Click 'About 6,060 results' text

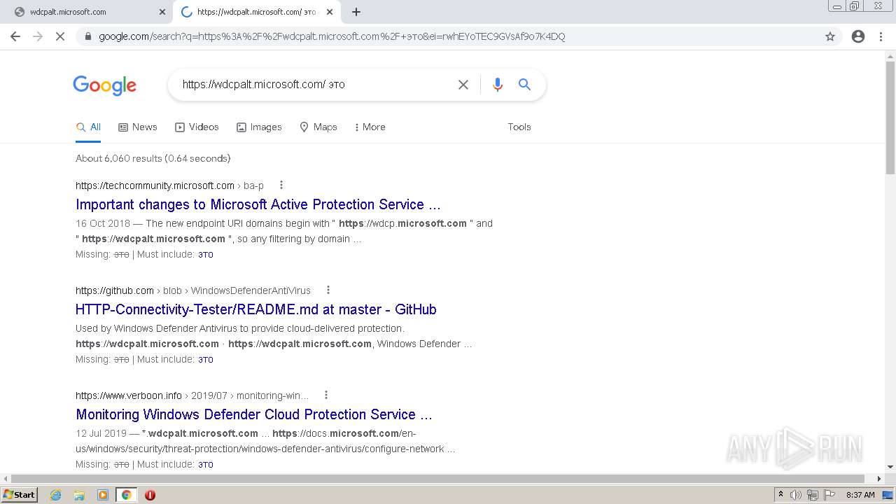(x=153, y=158)
